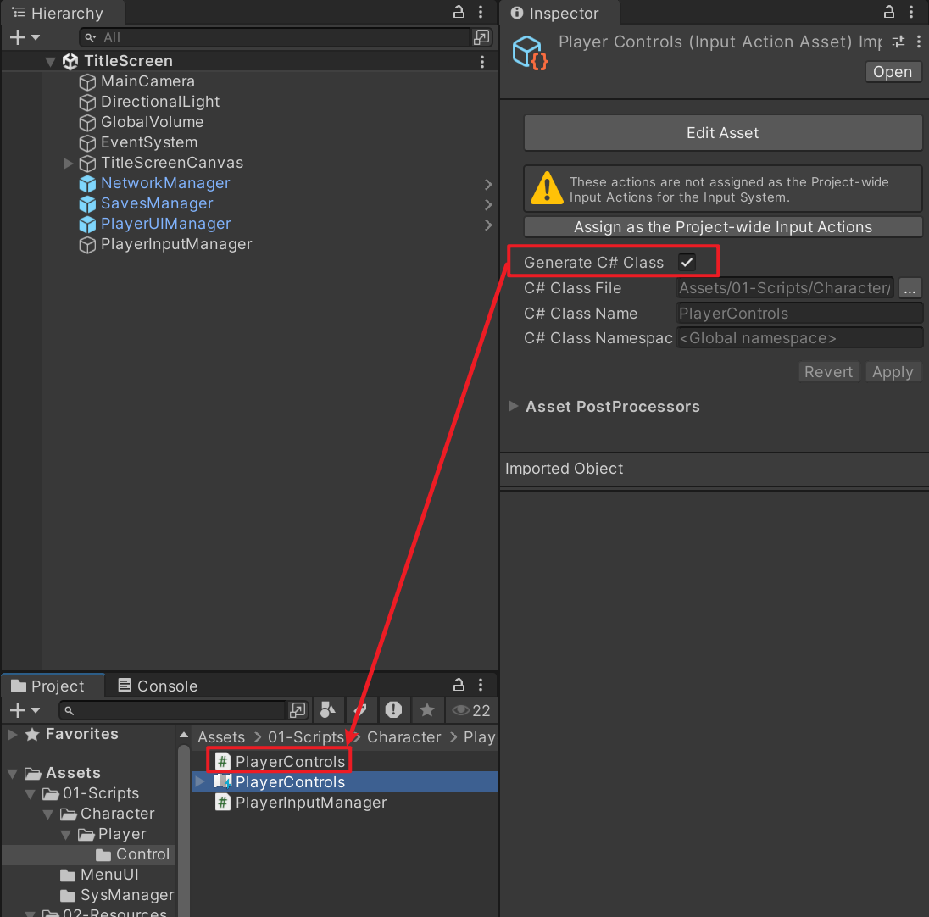Click the Project search-by-type icon
Screen dimensions: 929x917
(x=328, y=709)
